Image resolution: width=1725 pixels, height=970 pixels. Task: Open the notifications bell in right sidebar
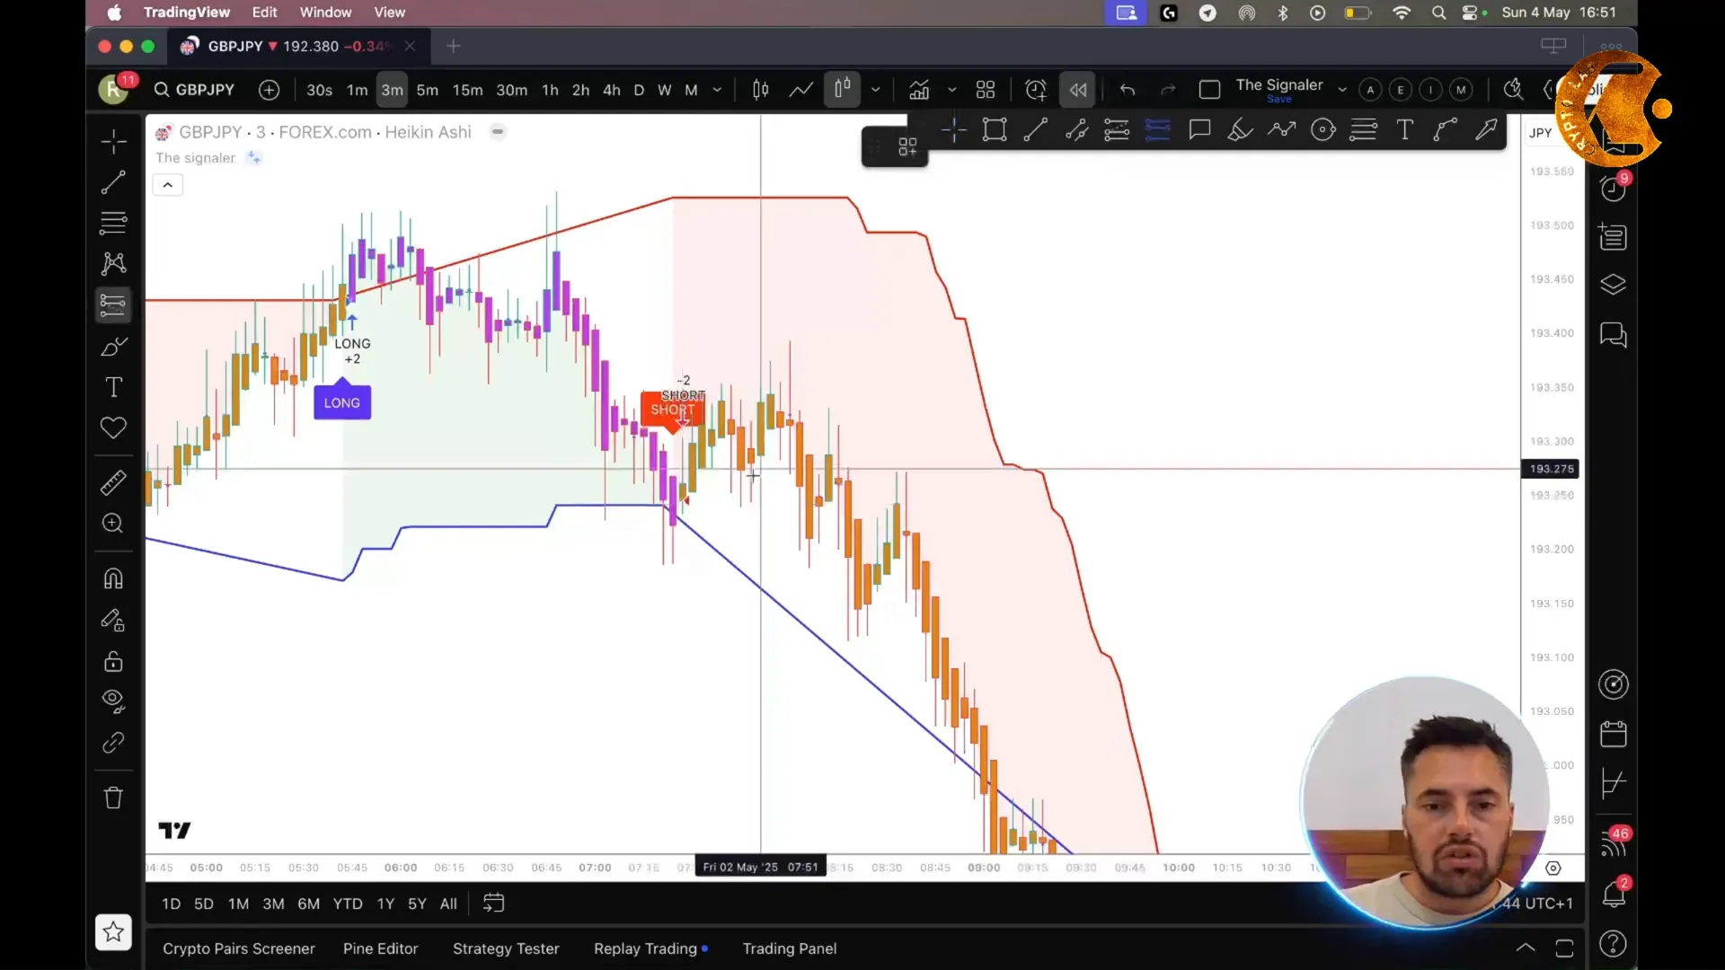point(1614,894)
